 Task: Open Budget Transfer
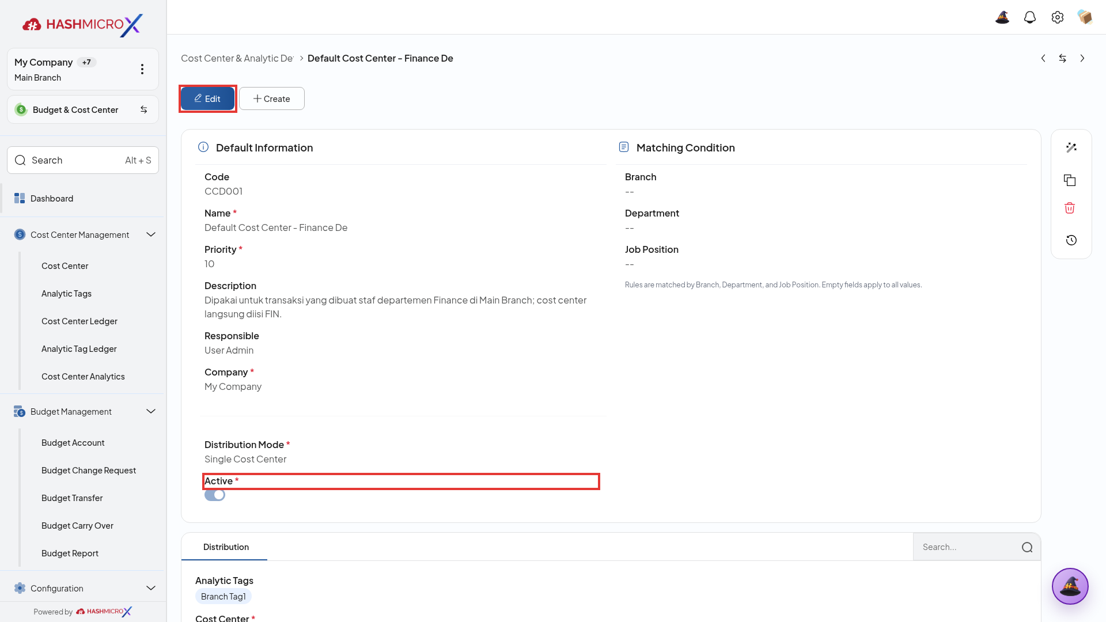72,498
